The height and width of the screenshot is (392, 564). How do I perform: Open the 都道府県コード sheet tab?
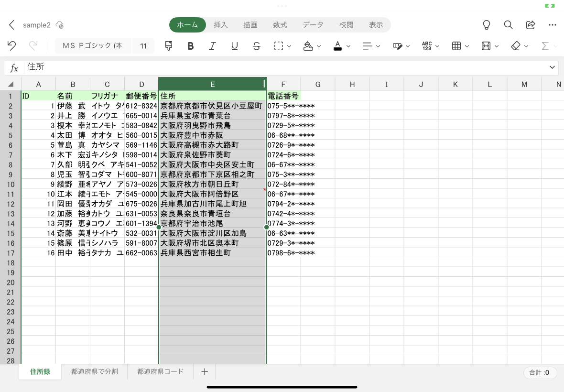tap(161, 371)
